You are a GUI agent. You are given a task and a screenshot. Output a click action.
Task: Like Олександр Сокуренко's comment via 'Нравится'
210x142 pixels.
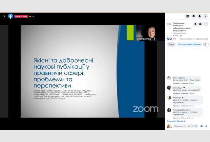(x=177, y=118)
